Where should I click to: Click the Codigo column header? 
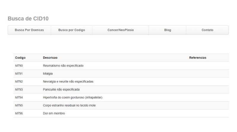[20, 58]
